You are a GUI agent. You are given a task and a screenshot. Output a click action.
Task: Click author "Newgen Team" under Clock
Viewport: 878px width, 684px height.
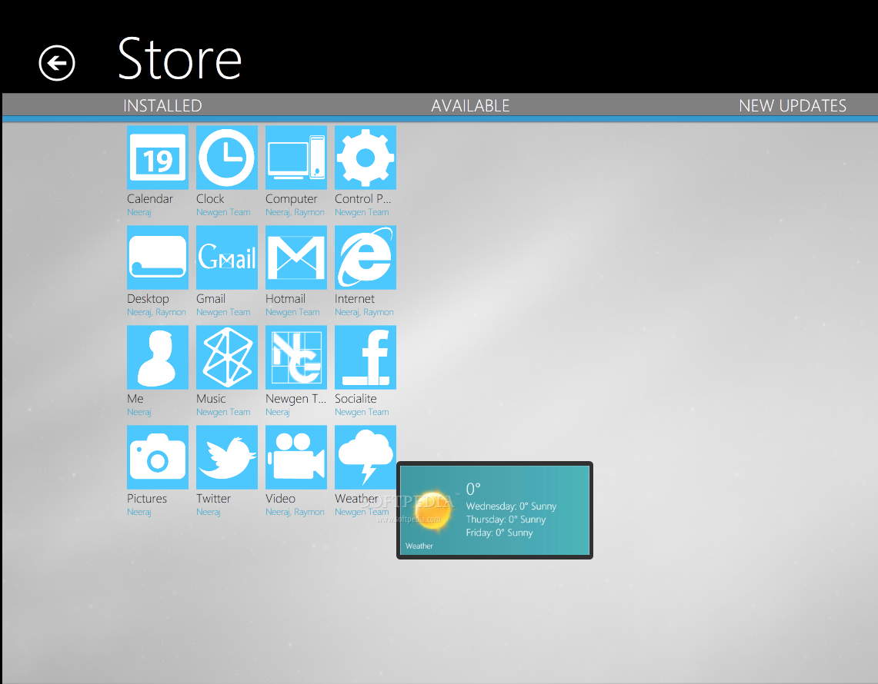tap(223, 213)
